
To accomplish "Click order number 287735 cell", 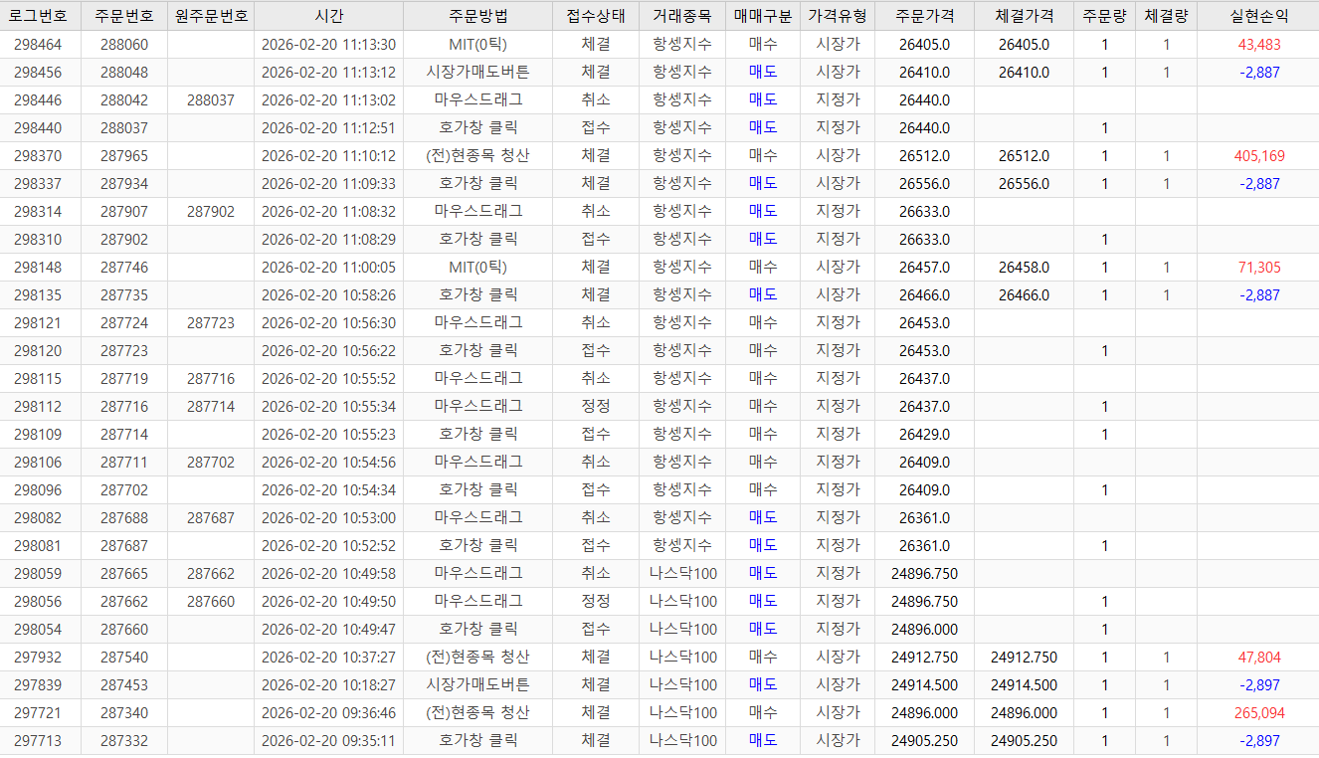I will tap(124, 295).
